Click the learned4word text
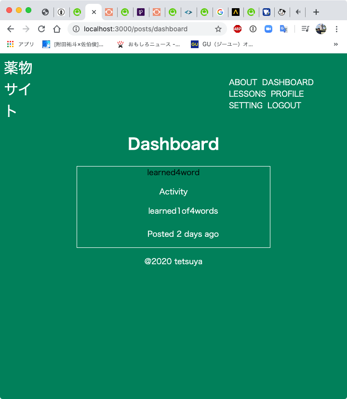 click(x=173, y=172)
